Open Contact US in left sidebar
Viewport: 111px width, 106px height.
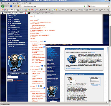pos(11,47)
